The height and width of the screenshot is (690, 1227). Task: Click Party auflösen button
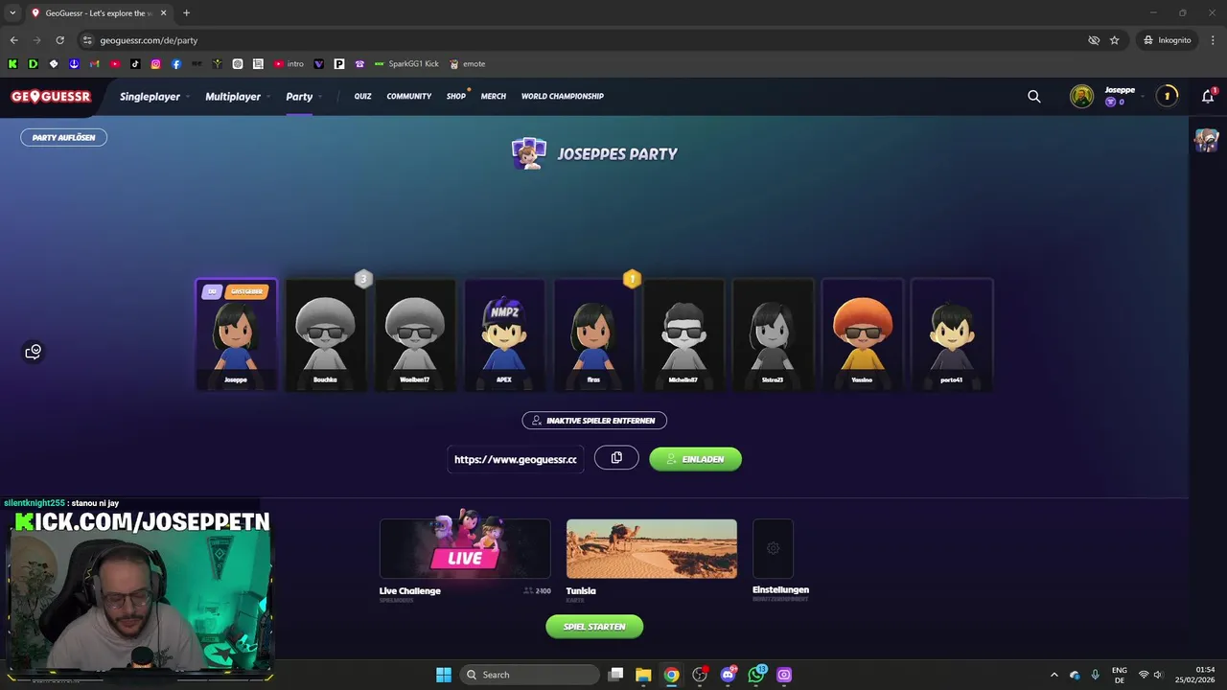point(64,137)
